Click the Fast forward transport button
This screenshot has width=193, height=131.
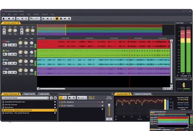tap(65, 19)
